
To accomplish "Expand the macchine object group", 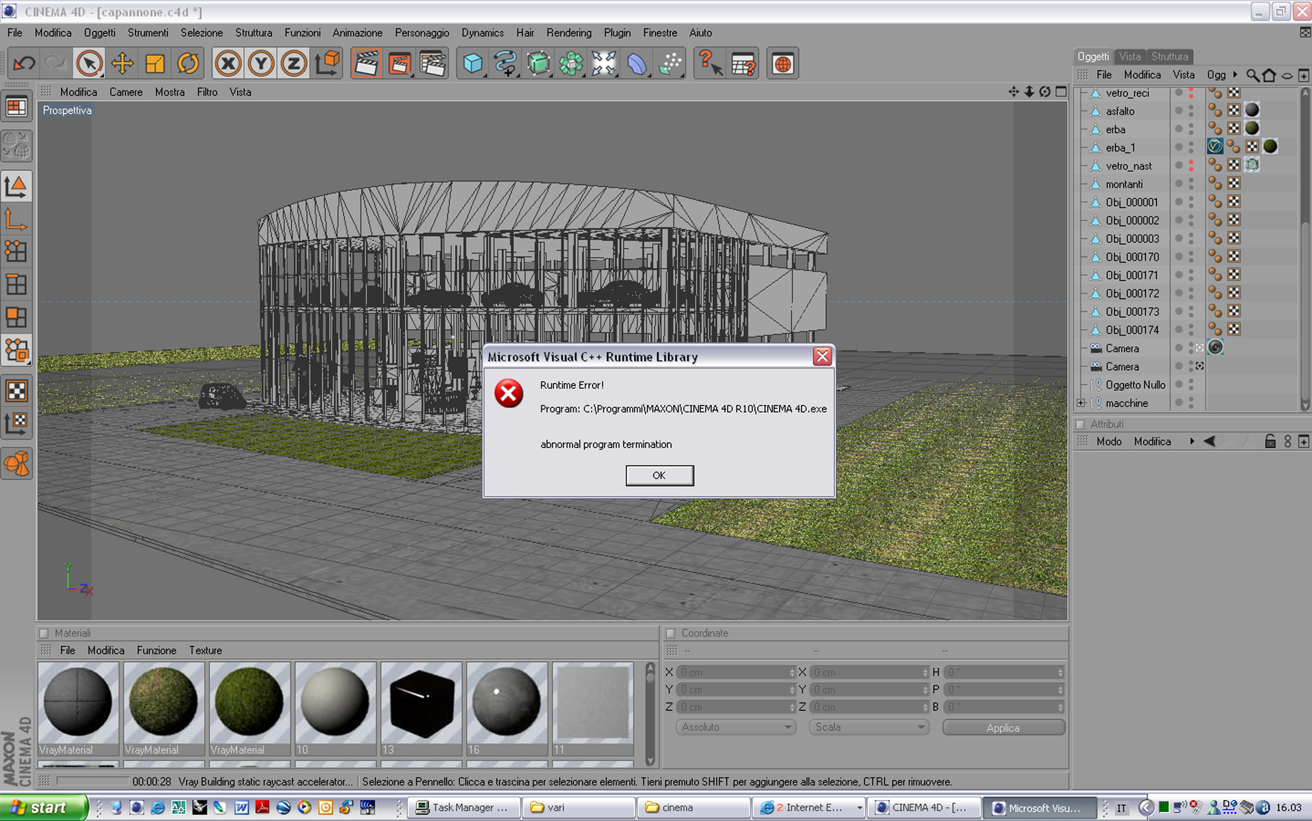I will 1081,403.
